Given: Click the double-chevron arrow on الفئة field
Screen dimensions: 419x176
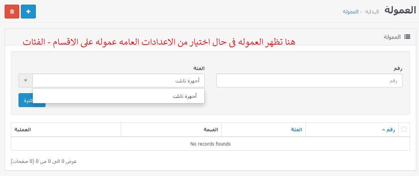Looking at the screenshot, I should (26, 80).
